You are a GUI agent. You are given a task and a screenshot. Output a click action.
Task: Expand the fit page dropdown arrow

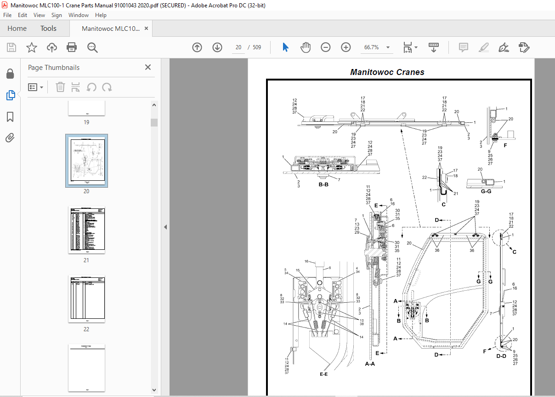(416, 47)
